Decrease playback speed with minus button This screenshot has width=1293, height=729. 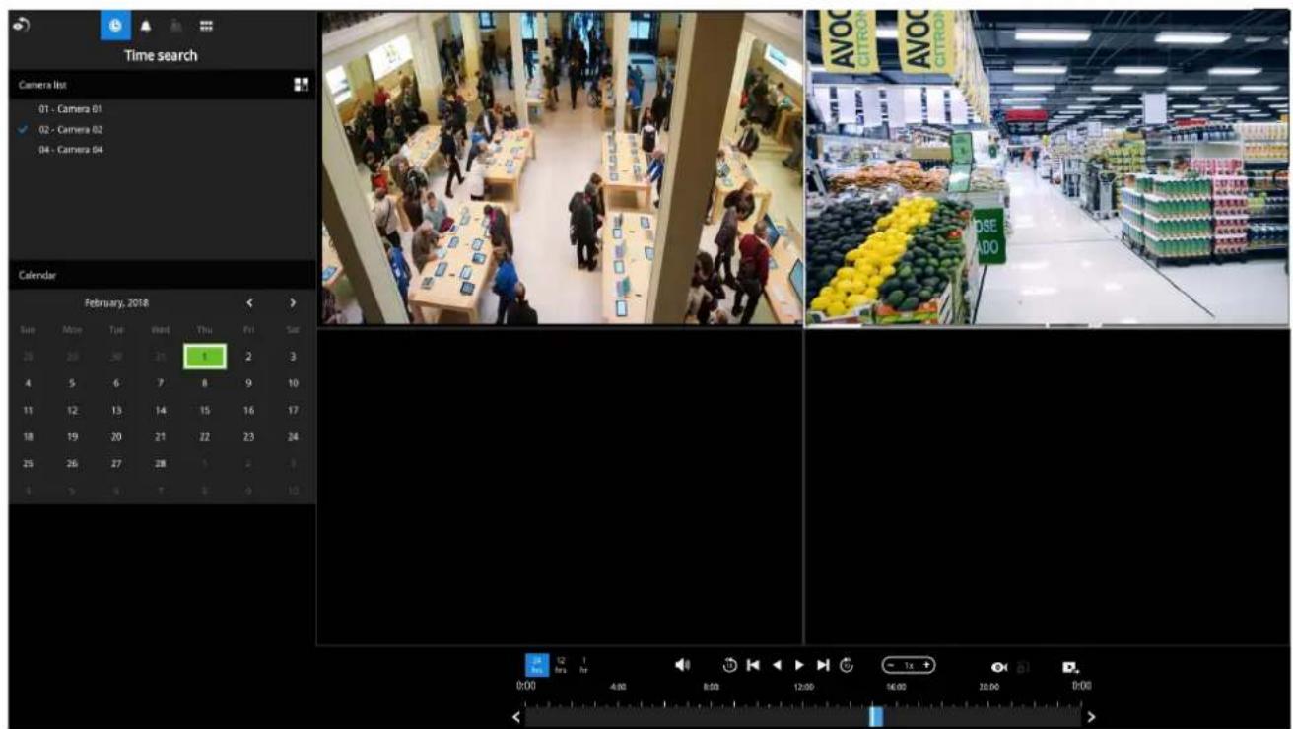(x=892, y=665)
